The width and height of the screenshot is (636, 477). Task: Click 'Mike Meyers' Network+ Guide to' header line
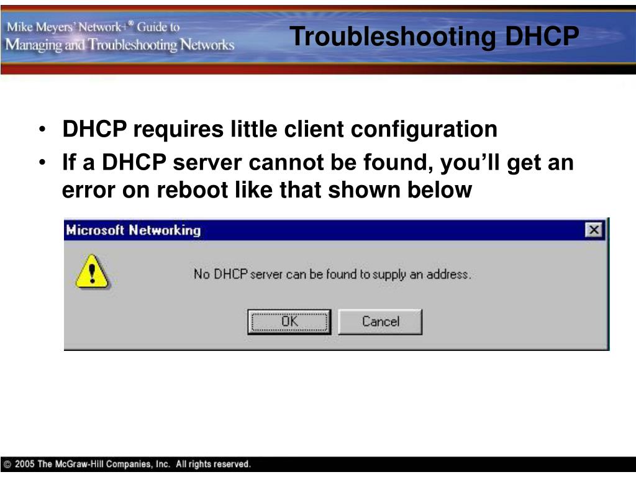click(93, 27)
